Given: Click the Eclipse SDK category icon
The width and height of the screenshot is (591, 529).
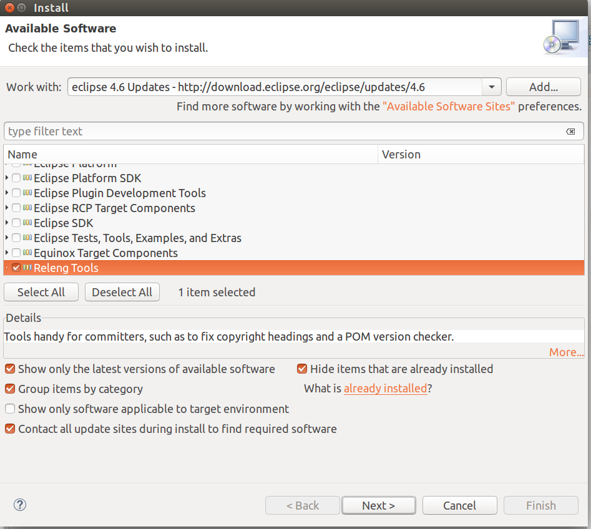Looking at the screenshot, I should [x=27, y=223].
